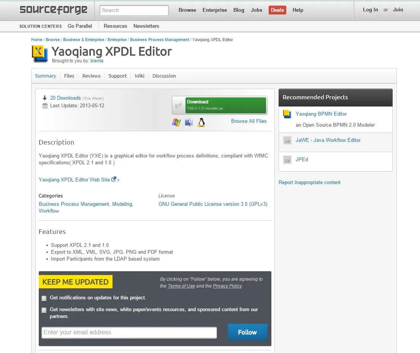The height and width of the screenshot is (353, 420).
Task: Open the Terms of Use link
Action: [181, 286]
